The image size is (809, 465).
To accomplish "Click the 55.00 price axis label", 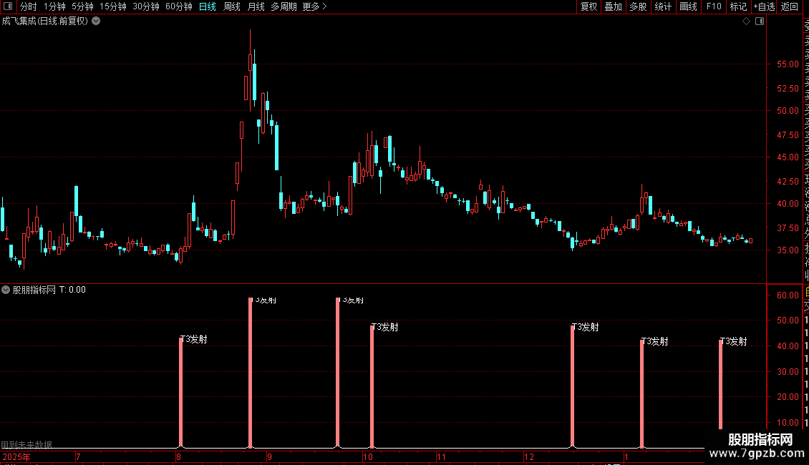I will pos(788,64).
